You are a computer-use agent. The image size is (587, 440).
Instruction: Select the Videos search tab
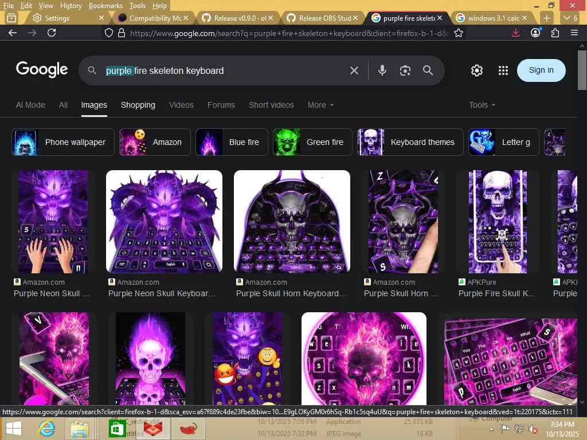point(181,105)
